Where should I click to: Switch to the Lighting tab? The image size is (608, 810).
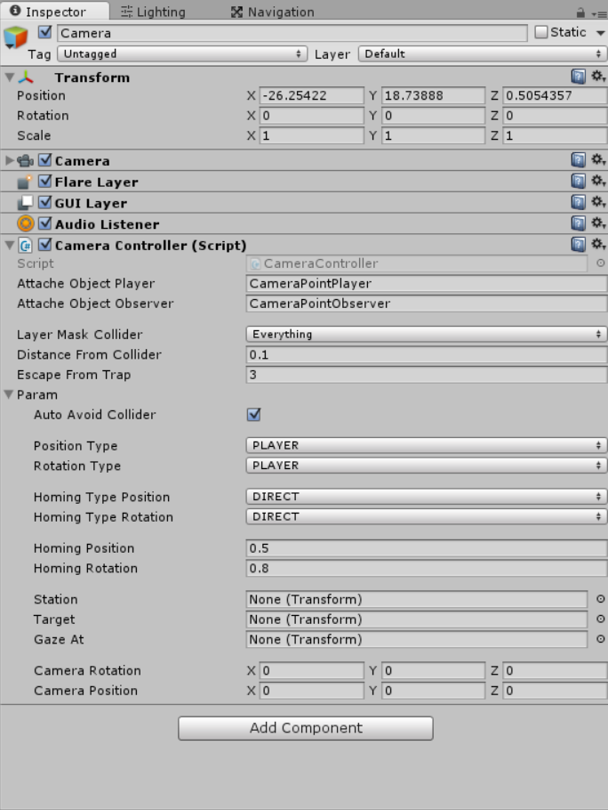click(153, 12)
